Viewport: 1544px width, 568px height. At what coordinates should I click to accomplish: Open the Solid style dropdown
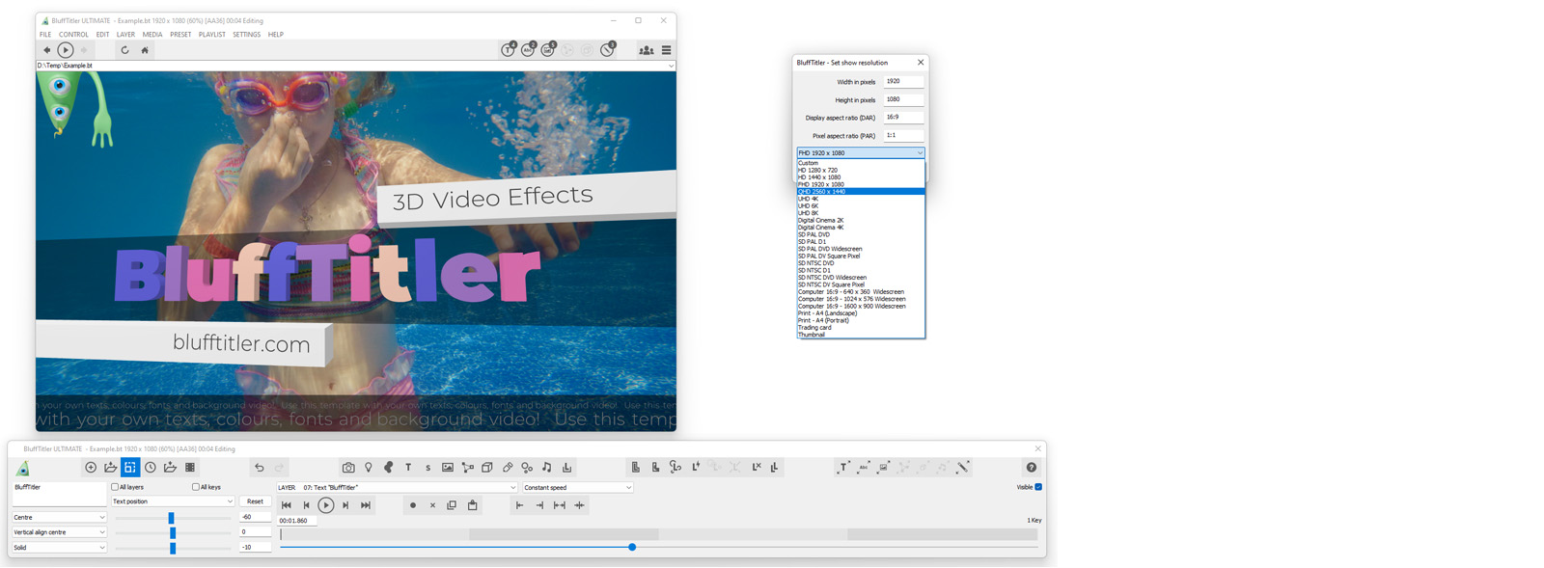point(59,548)
